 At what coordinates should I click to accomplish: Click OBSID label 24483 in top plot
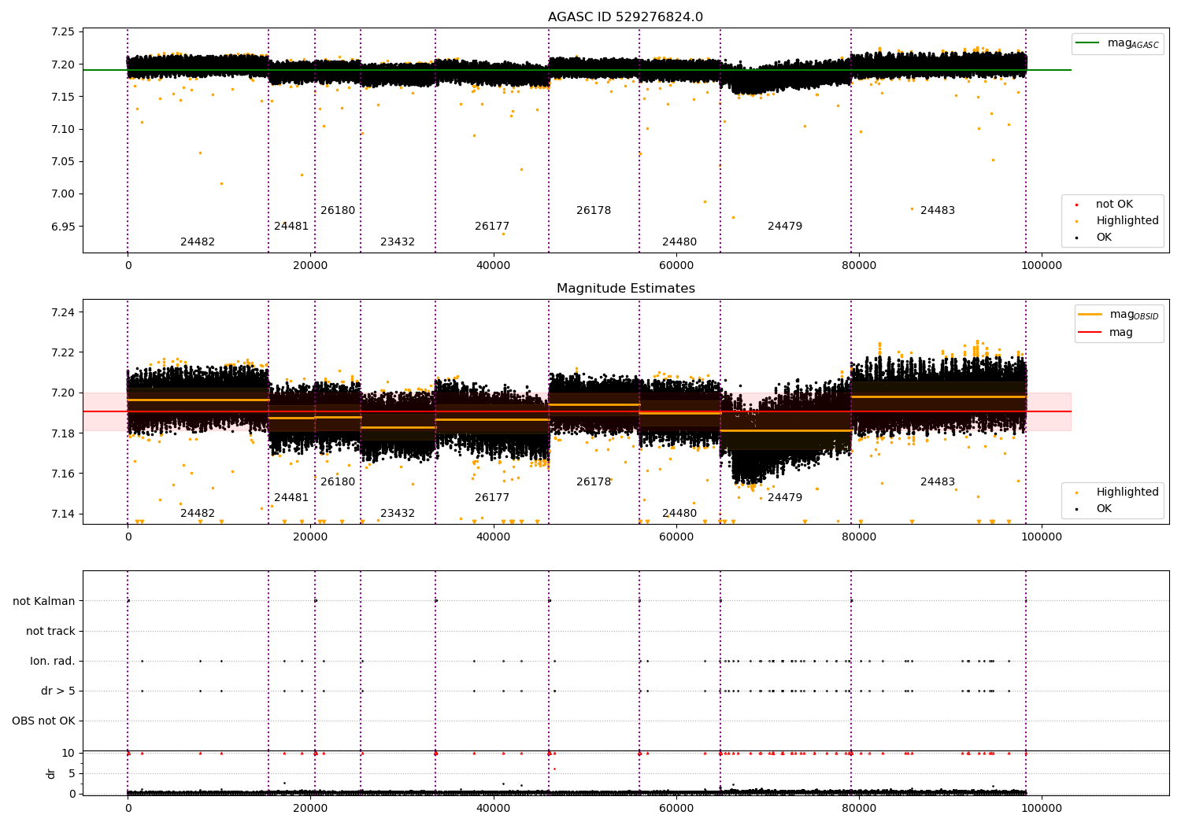[938, 211]
